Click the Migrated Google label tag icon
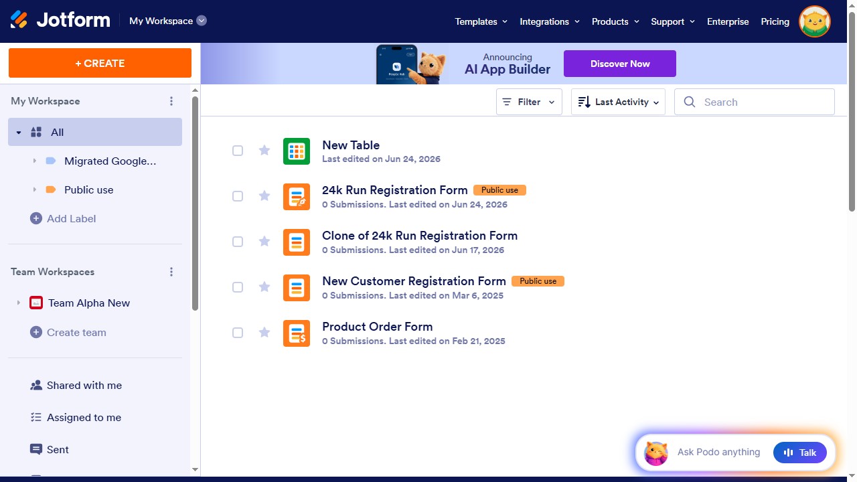Viewport: 857px width, 482px height. 50,161
